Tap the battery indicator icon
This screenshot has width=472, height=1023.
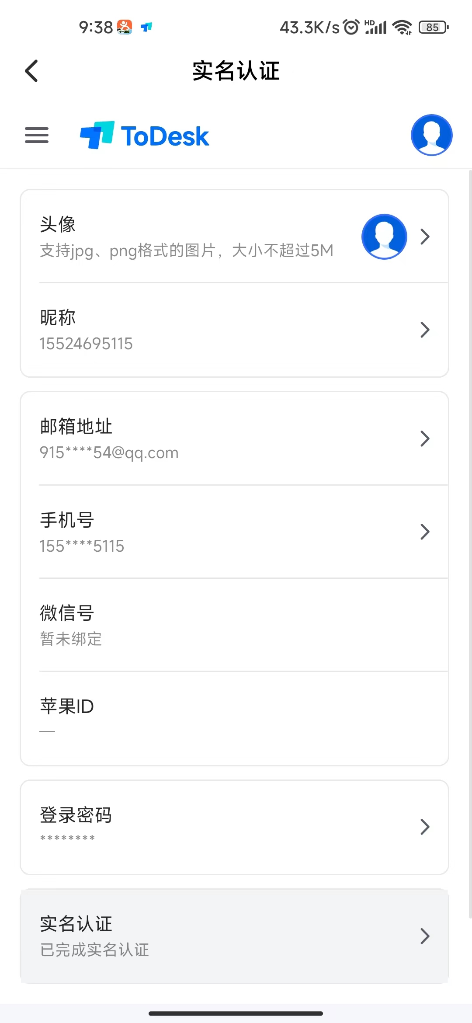coord(434,27)
